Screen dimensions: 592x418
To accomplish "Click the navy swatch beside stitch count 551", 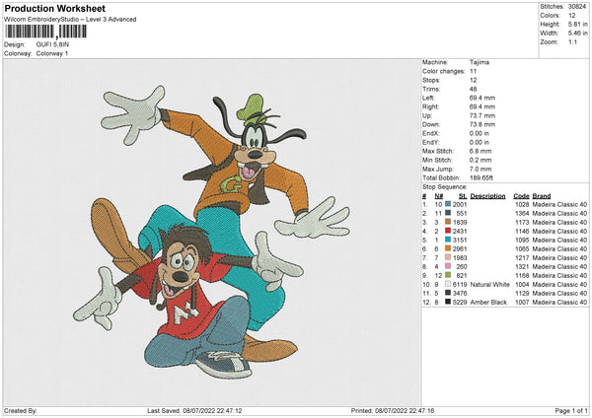I will [x=448, y=213].
